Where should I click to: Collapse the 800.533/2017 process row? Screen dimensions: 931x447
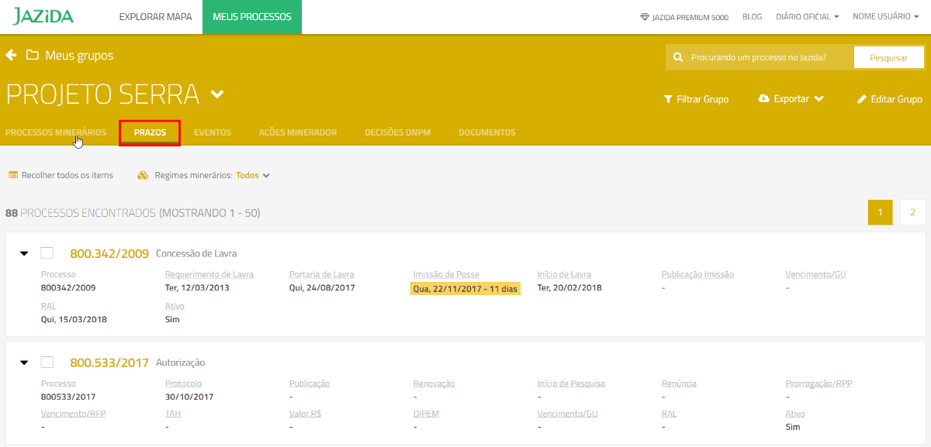(x=23, y=363)
